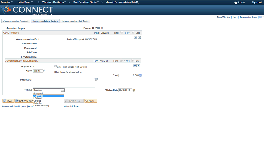Open the Cost currency detail icon

click(140, 76)
